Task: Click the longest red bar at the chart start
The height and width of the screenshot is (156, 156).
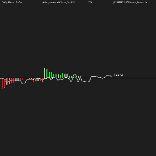Action: [2, 84]
